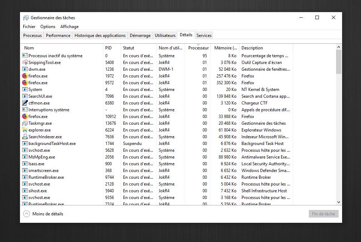The width and height of the screenshot is (361, 242).
Task: Click the smartscreen.exe process icon
Action: point(25,171)
